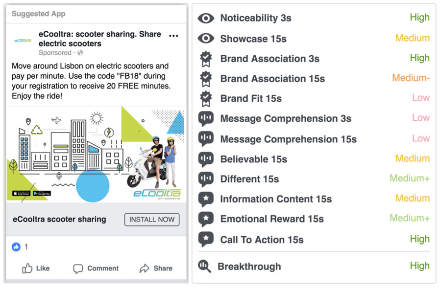The image size is (441, 289).
Task: Click the scooter city illustration ad image
Action: pyautogui.click(x=96, y=154)
